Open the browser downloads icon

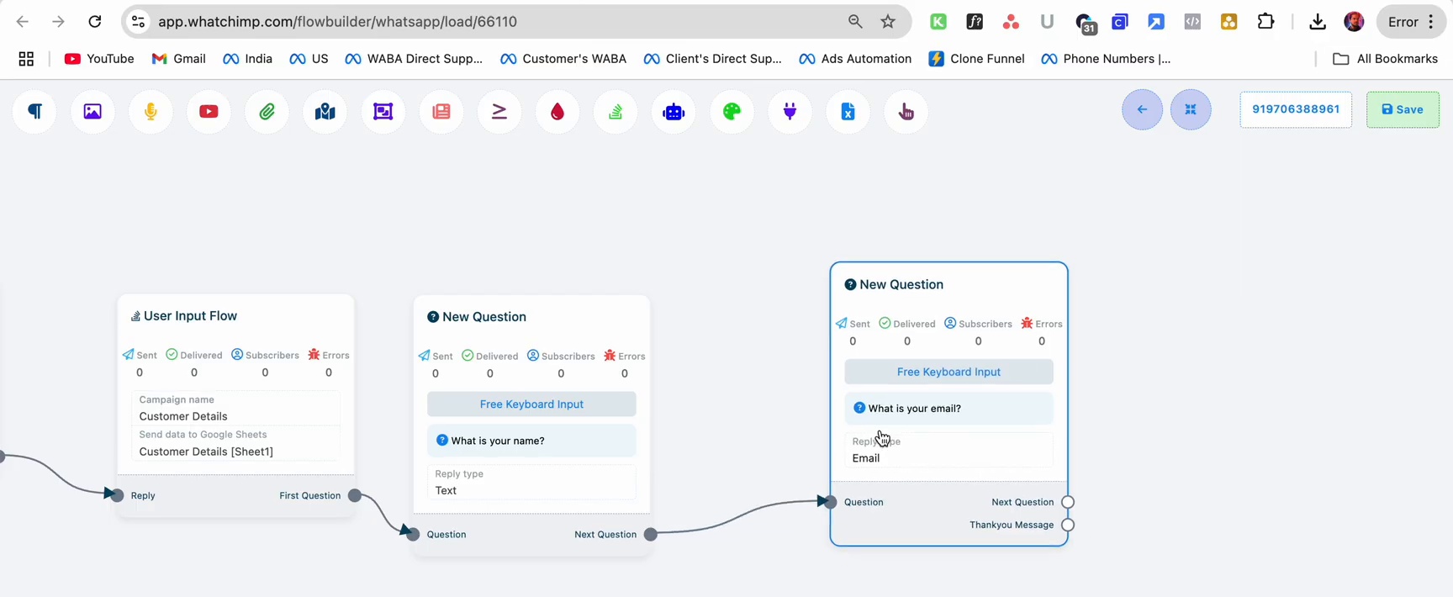tap(1318, 22)
